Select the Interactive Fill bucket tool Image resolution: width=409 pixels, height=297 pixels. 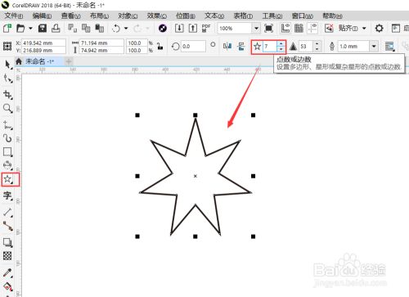click(7, 287)
